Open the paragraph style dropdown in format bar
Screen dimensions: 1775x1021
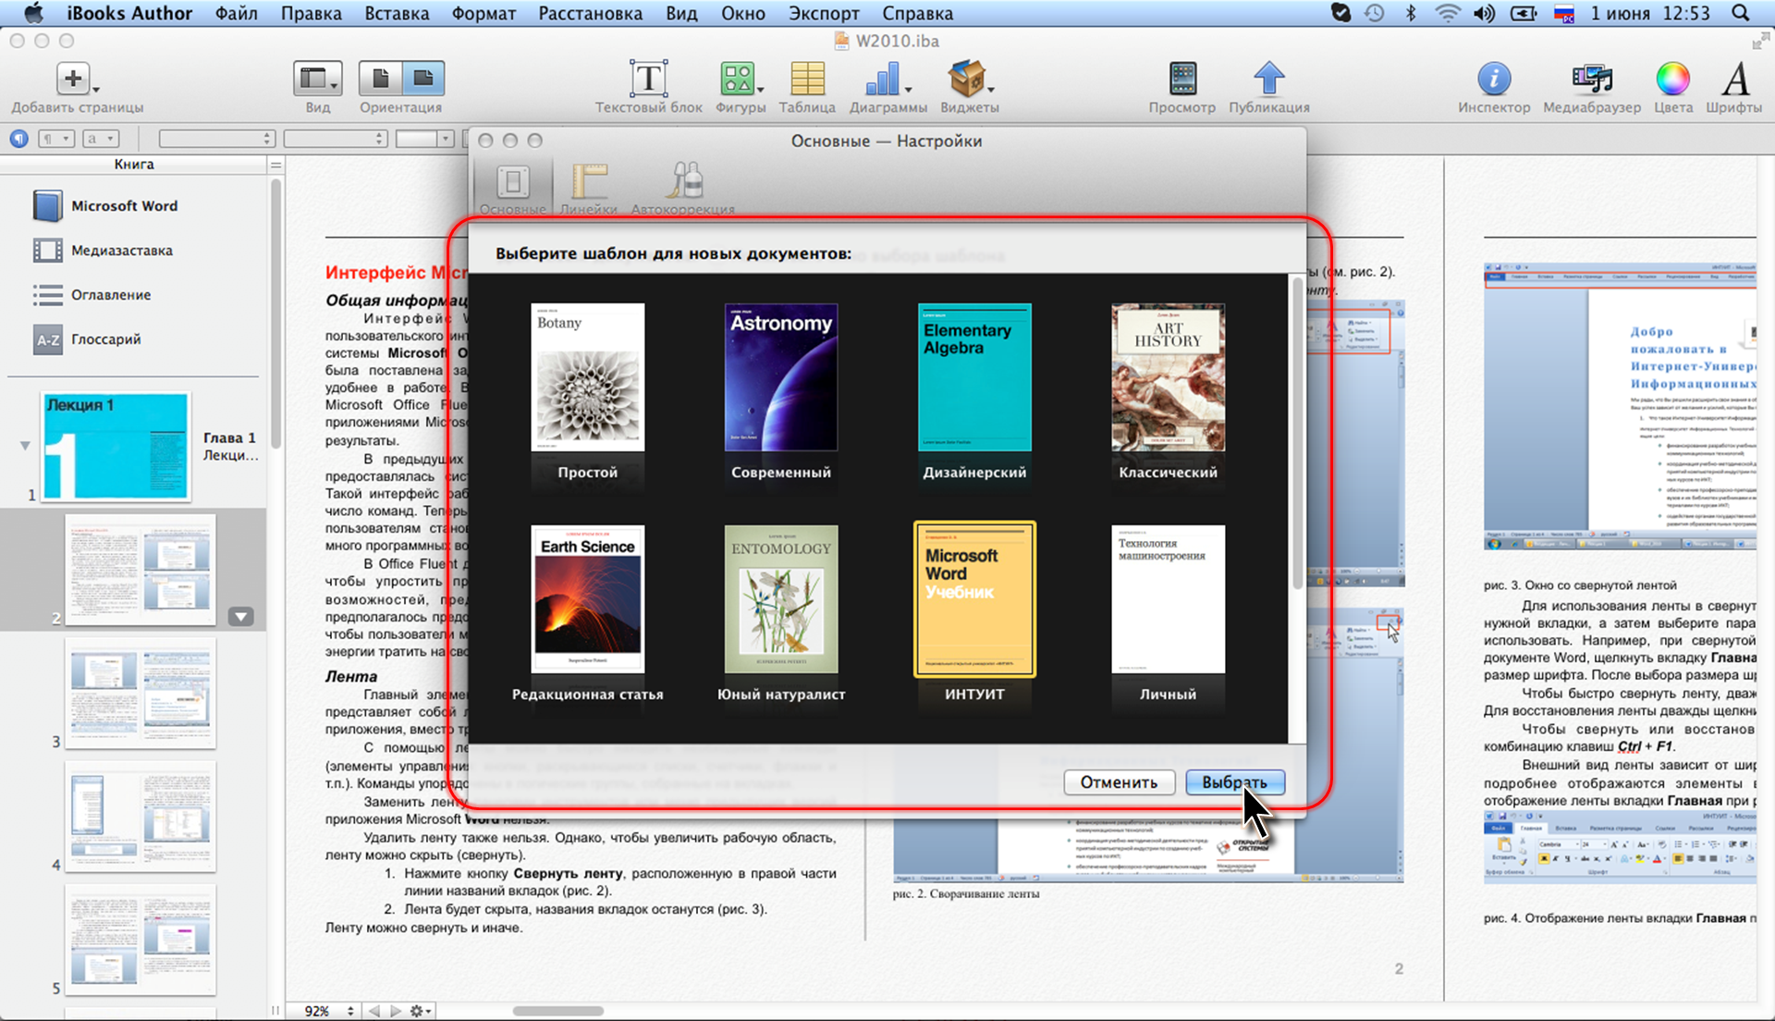pos(55,139)
